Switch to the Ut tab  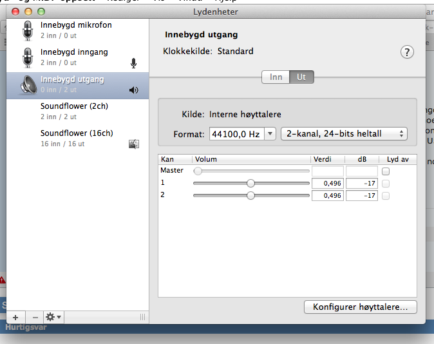301,77
